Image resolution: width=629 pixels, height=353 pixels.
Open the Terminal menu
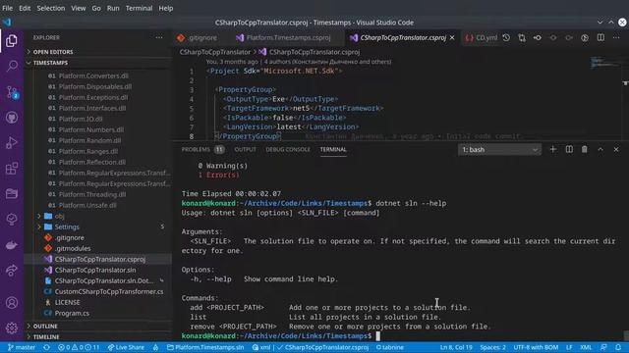click(x=139, y=8)
